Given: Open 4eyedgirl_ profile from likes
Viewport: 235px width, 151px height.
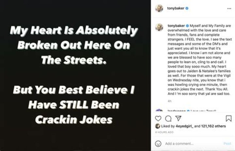Looking at the screenshot, I should click(x=184, y=126).
